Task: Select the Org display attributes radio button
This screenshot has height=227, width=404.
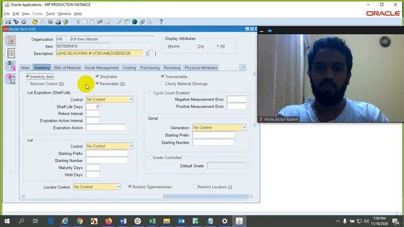Action: coord(195,46)
